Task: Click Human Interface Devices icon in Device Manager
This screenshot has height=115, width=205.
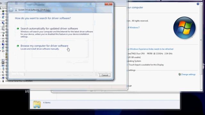Action: tap(3, 29)
